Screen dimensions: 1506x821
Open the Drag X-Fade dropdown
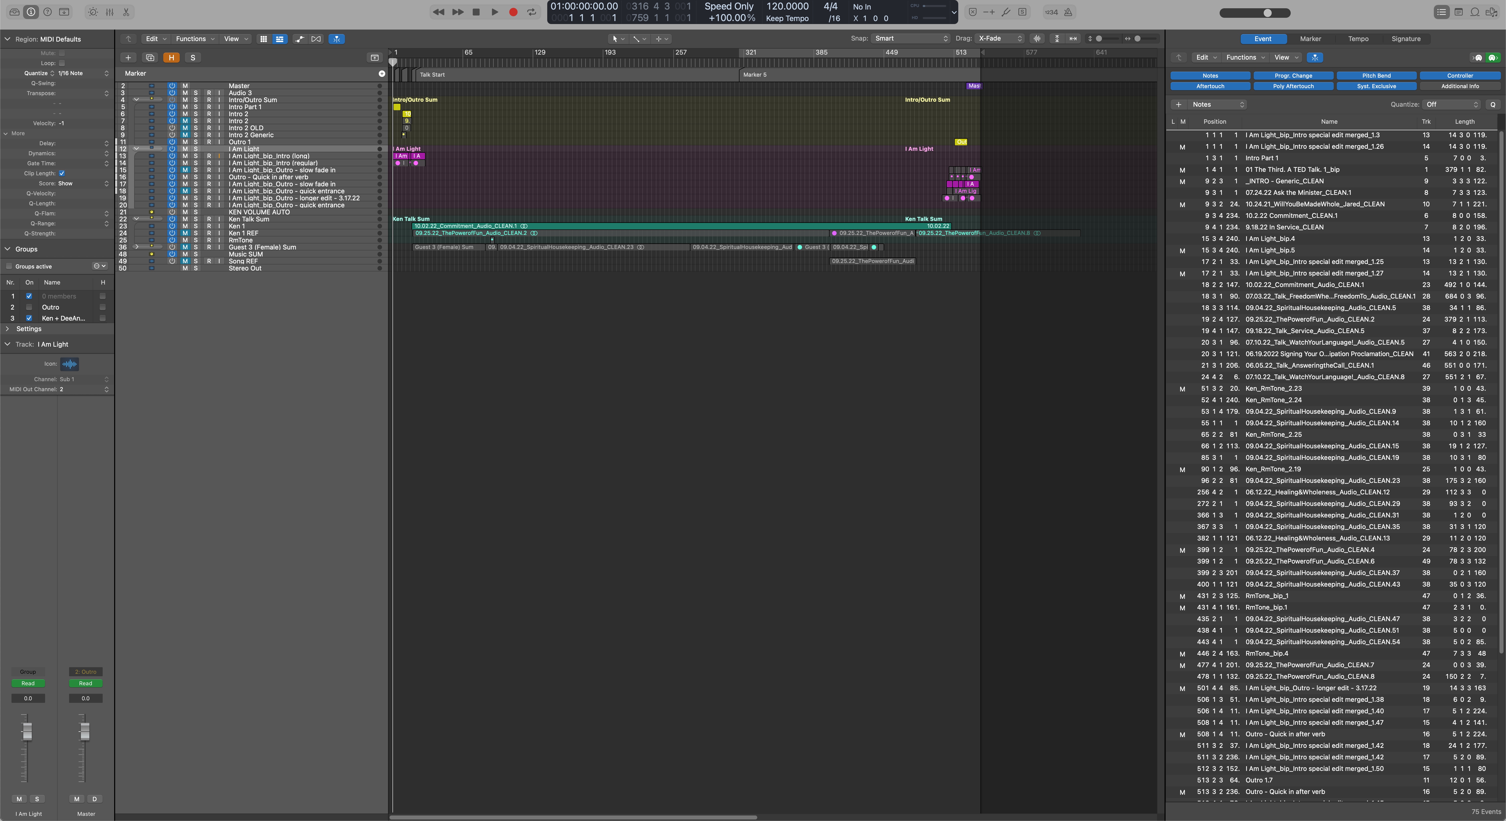(1000, 39)
